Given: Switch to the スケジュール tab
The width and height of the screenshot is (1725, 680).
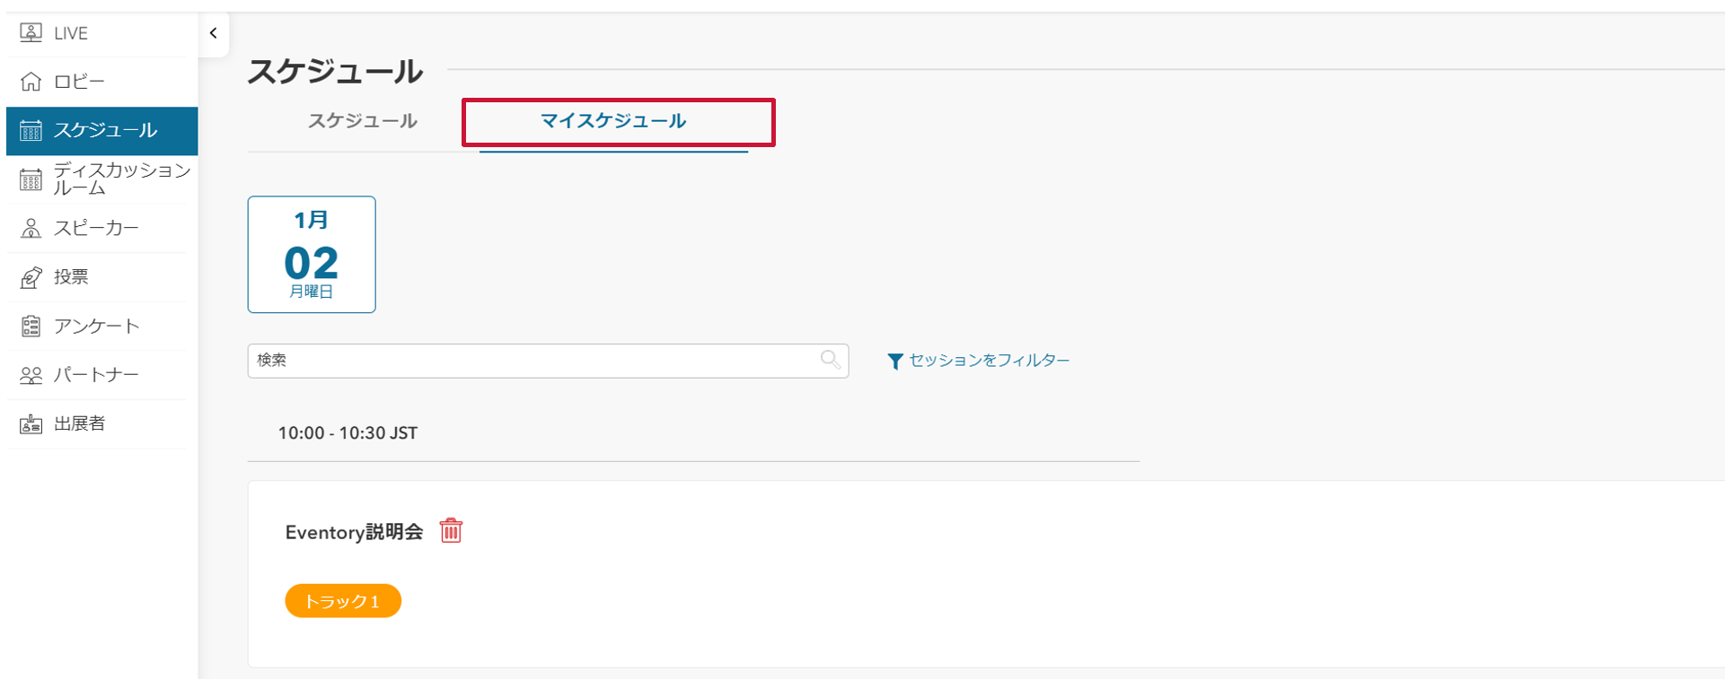Looking at the screenshot, I should pos(362,121).
